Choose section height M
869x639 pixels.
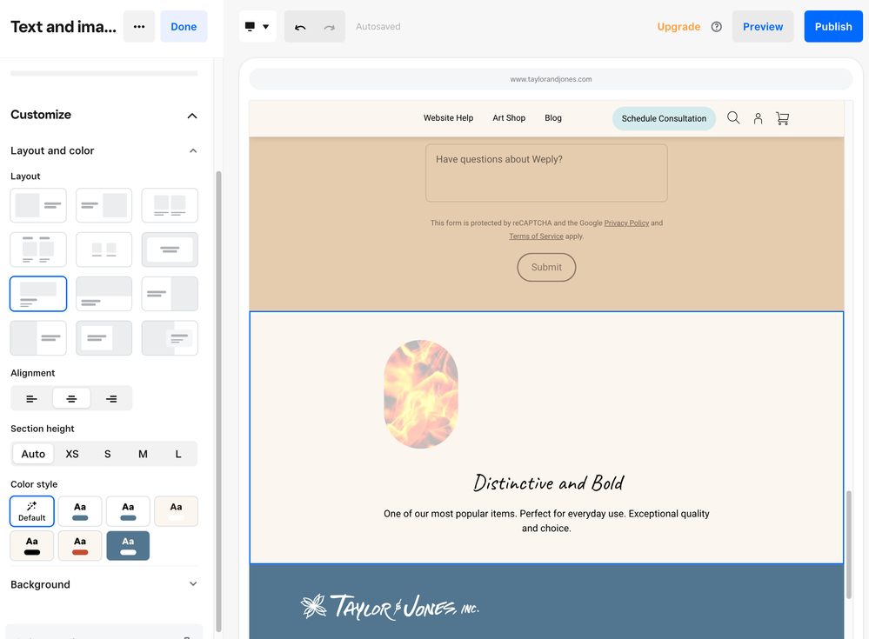pyautogui.click(x=143, y=454)
